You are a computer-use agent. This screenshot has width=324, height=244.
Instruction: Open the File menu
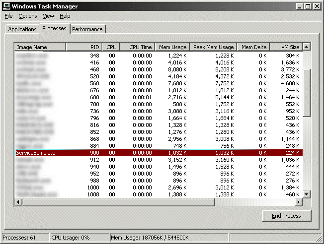pyautogui.click(x=8, y=16)
